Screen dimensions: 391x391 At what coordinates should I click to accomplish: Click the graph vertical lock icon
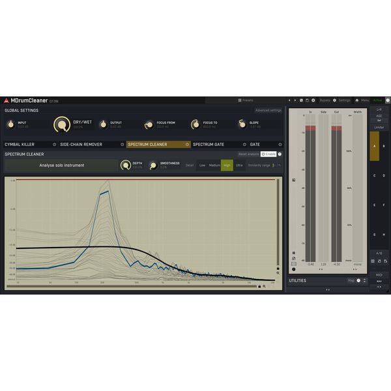coord(278,268)
